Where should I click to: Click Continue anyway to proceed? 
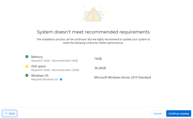click(178, 114)
